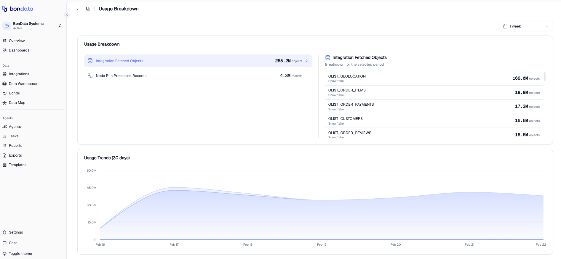561x259 pixels.
Task: Click the bondata logo icon
Action: tap(4, 9)
